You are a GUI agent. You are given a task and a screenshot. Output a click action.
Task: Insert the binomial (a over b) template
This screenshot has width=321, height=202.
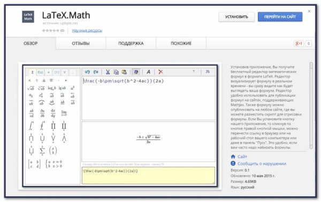coord(53,151)
